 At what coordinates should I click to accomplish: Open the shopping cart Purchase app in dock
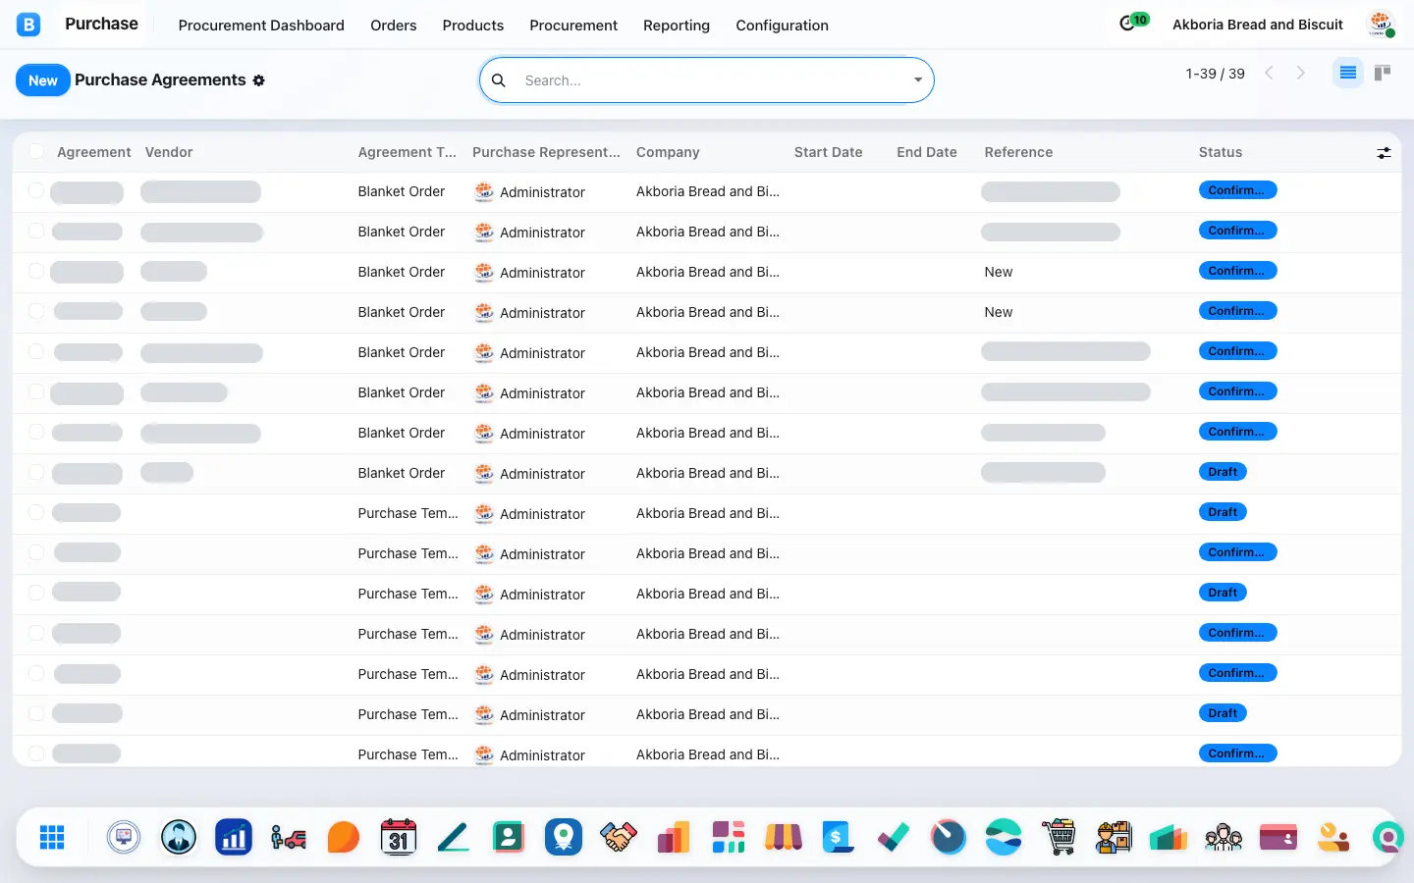1059,837
